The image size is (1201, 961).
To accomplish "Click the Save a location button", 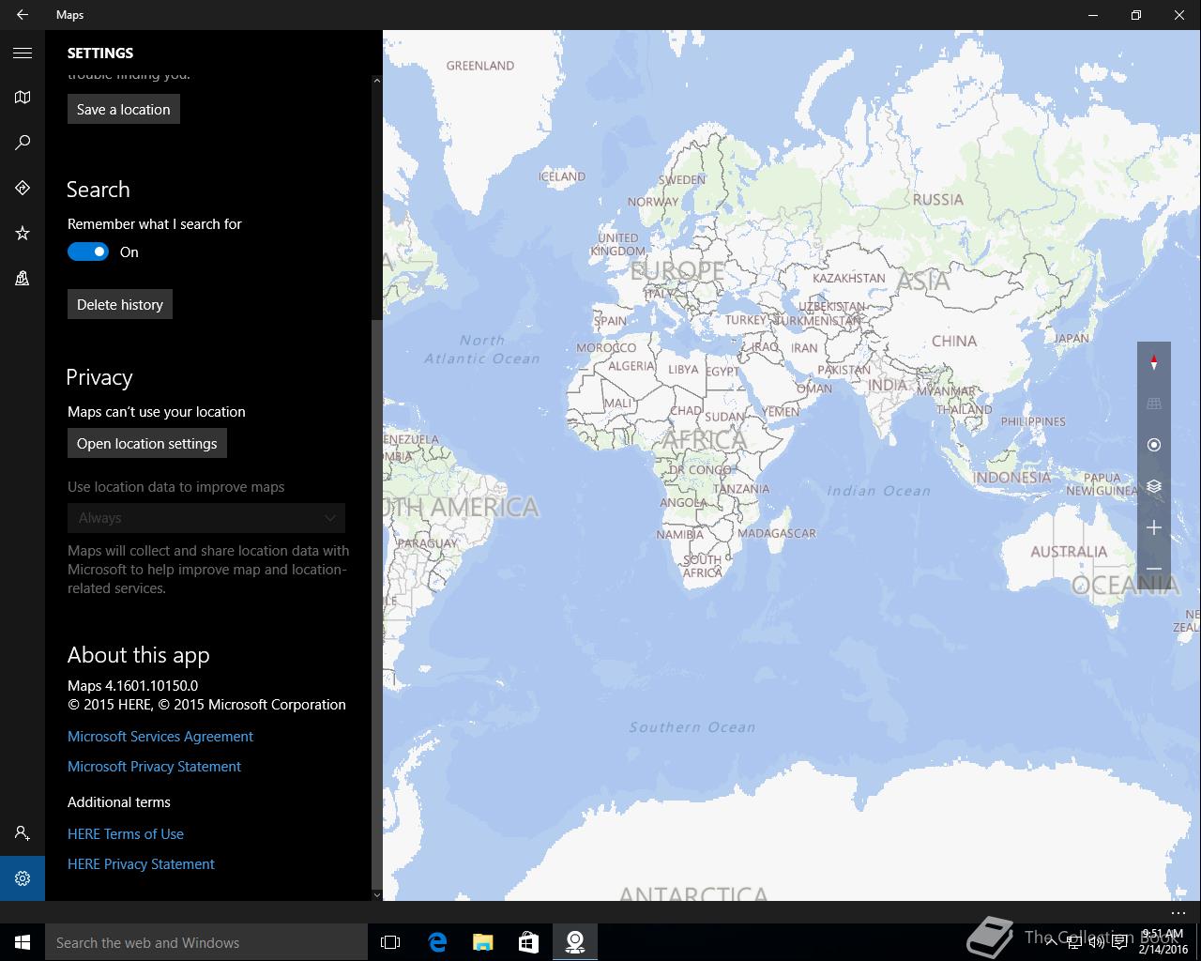I will pos(124,109).
